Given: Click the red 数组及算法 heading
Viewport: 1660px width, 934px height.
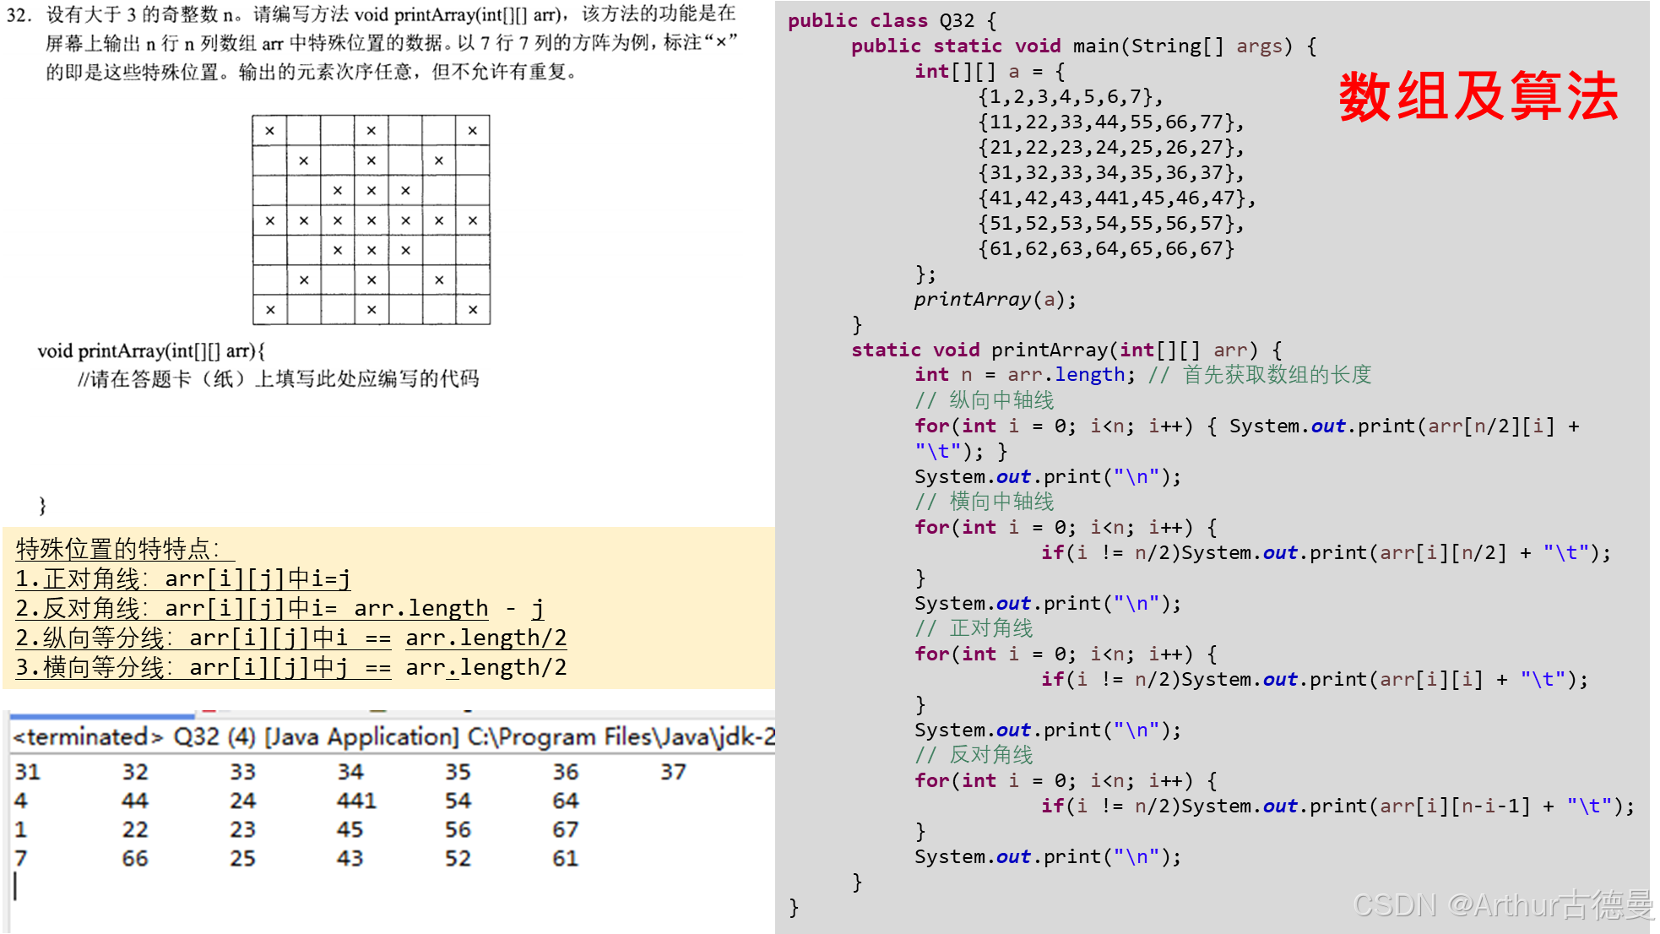Looking at the screenshot, I should (1478, 96).
